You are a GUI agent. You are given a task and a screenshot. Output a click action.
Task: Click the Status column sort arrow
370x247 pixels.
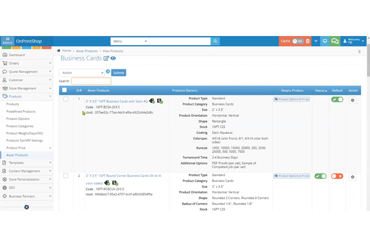[x=326, y=91]
